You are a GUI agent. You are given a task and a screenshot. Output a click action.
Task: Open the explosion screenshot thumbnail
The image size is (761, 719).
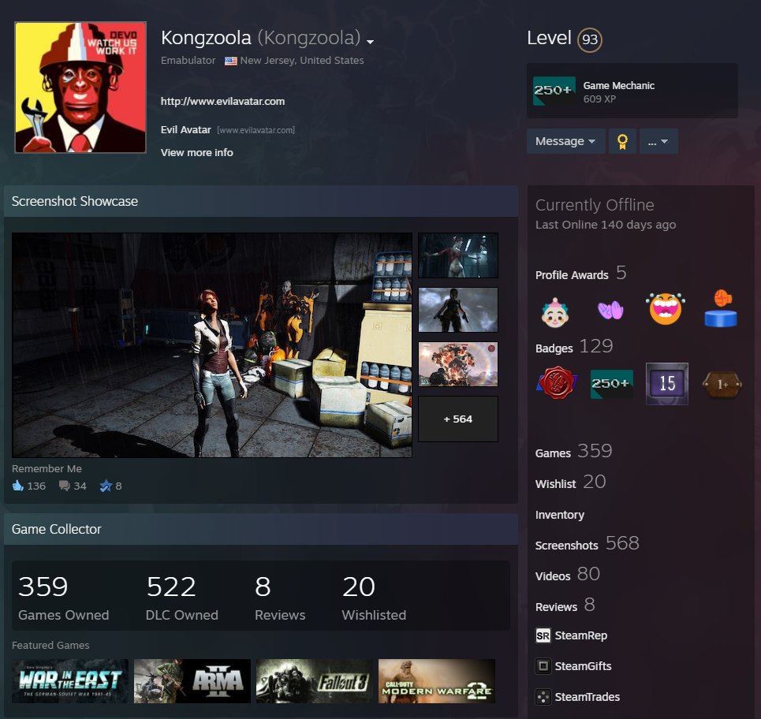(458, 364)
